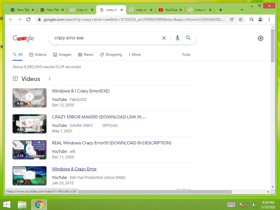
Task: Click the vertical scrollbar thumb
Action: click(x=273, y=46)
